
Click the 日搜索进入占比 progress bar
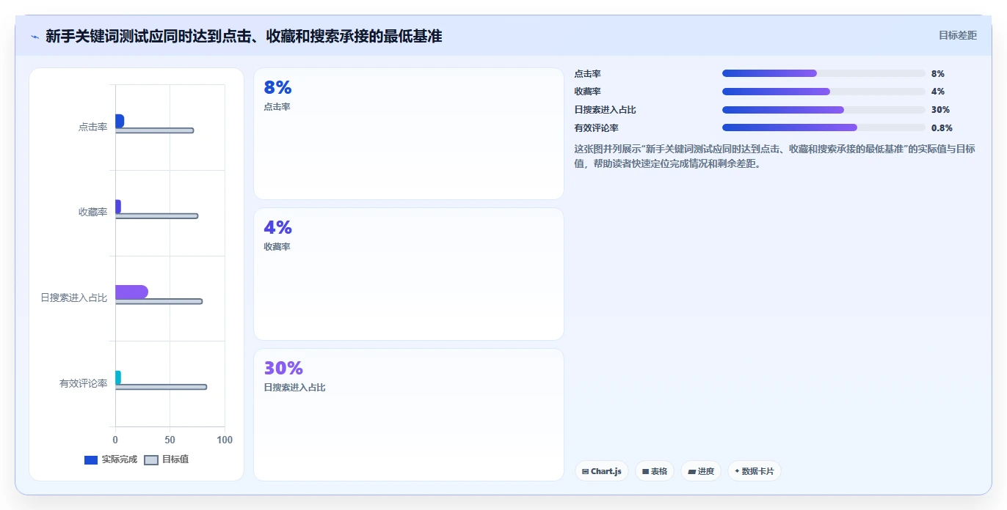click(824, 110)
